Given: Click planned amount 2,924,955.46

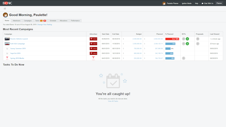Looking at the screenshot, I should pos(158,39).
